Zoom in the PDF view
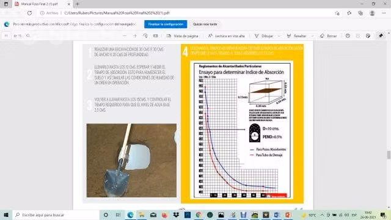The width and height of the screenshot is (391, 220). (x=135, y=36)
